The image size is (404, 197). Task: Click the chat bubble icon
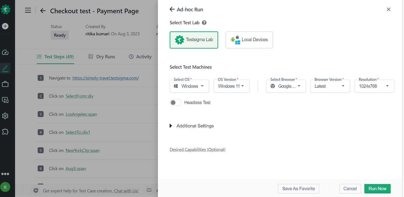tap(36, 190)
